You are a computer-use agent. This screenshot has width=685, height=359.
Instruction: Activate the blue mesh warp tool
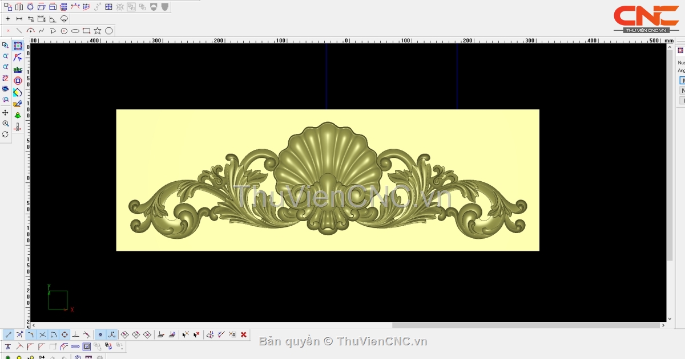tap(86, 7)
